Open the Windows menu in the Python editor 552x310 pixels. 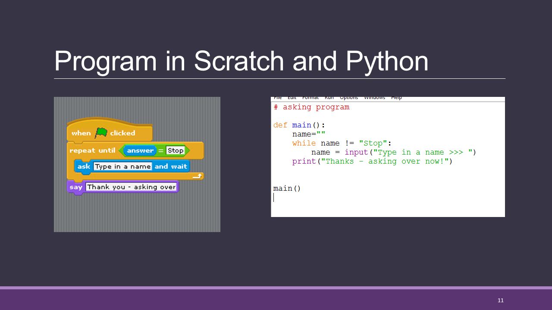point(374,98)
